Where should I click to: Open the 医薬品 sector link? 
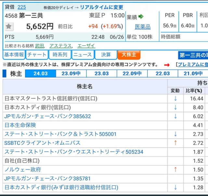[x=143, y=27]
